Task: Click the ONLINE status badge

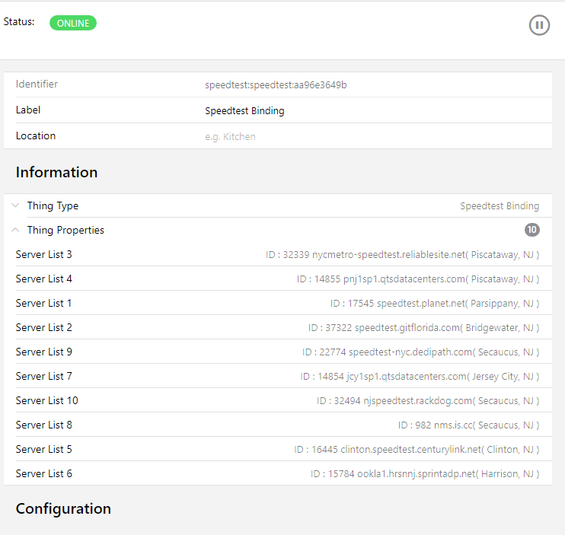Action: point(73,23)
